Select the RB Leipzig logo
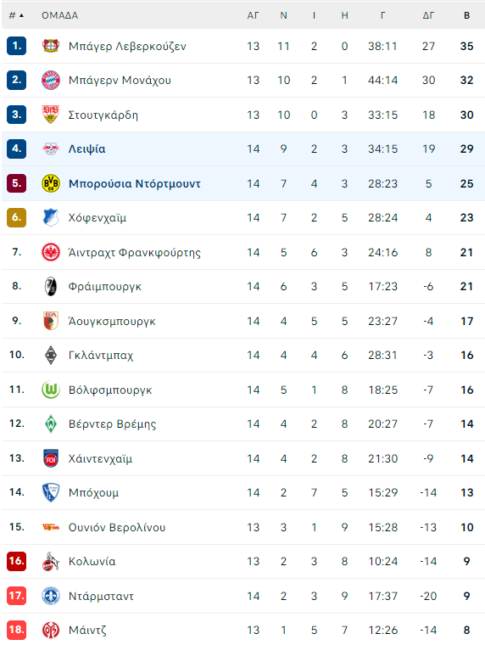Image resolution: width=485 pixels, height=645 pixels. click(x=51, y=149)
